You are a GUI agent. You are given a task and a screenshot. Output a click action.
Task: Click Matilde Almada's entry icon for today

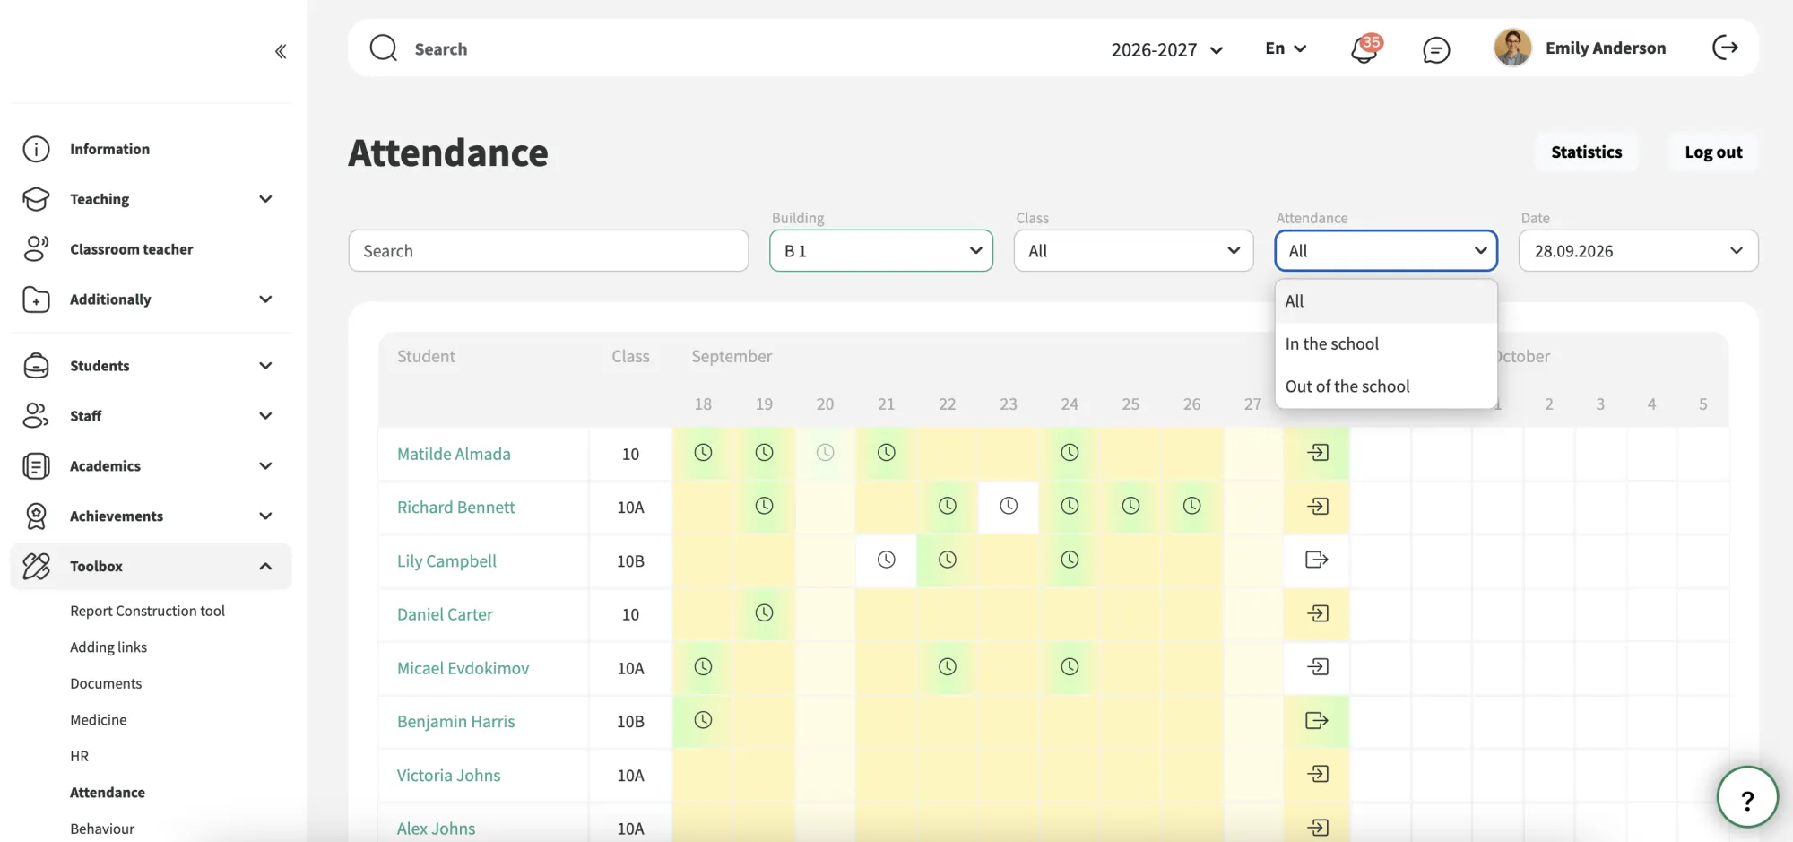point(1318,453)
